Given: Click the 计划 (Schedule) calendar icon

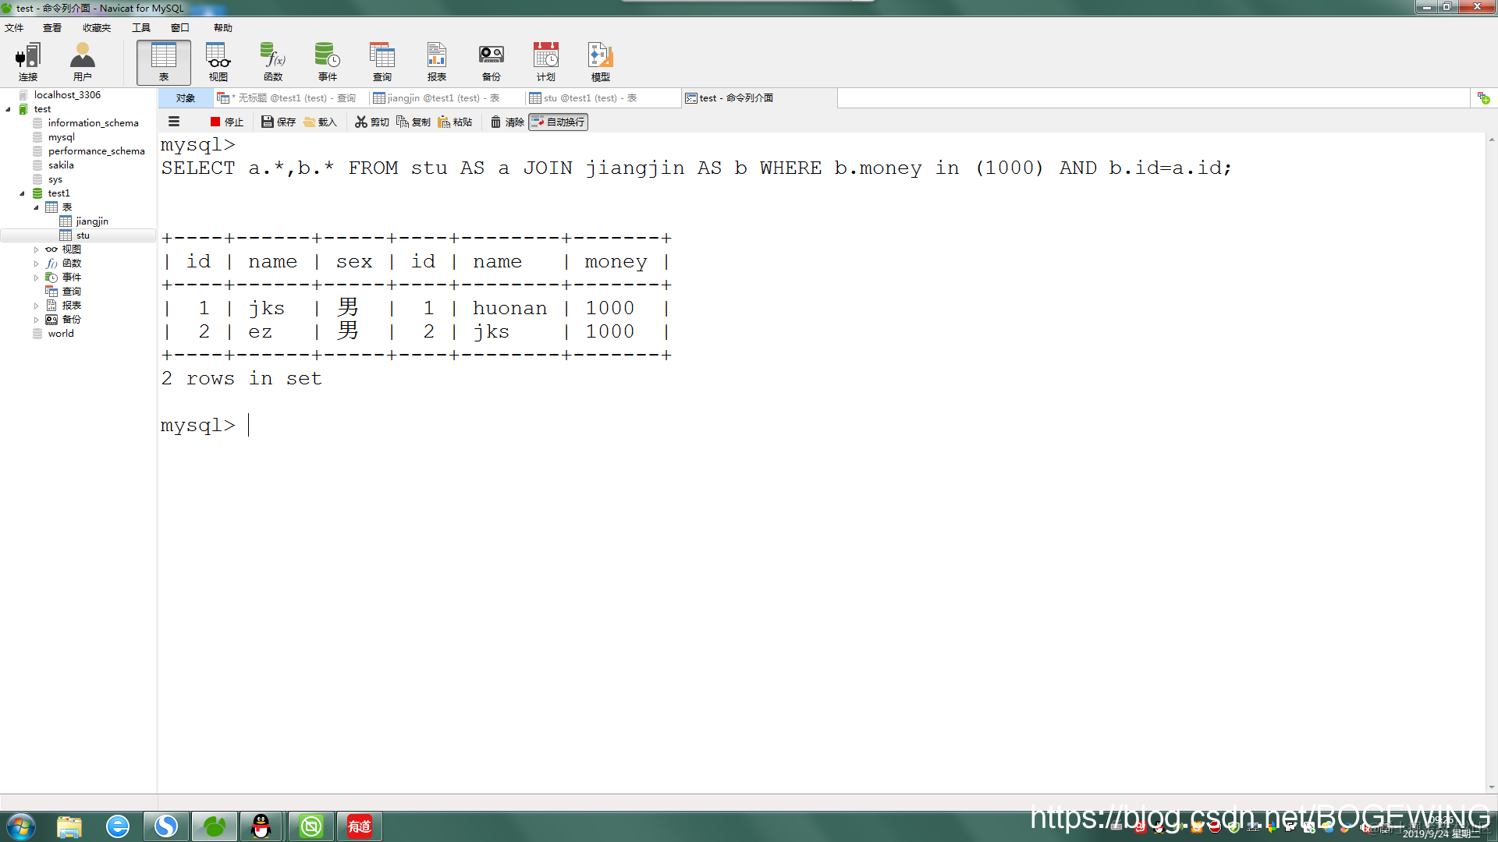Looking at the screenshot, I should (x=545, y=62).
